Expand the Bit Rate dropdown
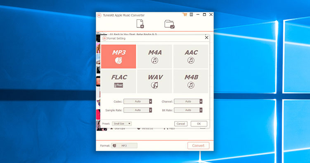 click(188, 110)
